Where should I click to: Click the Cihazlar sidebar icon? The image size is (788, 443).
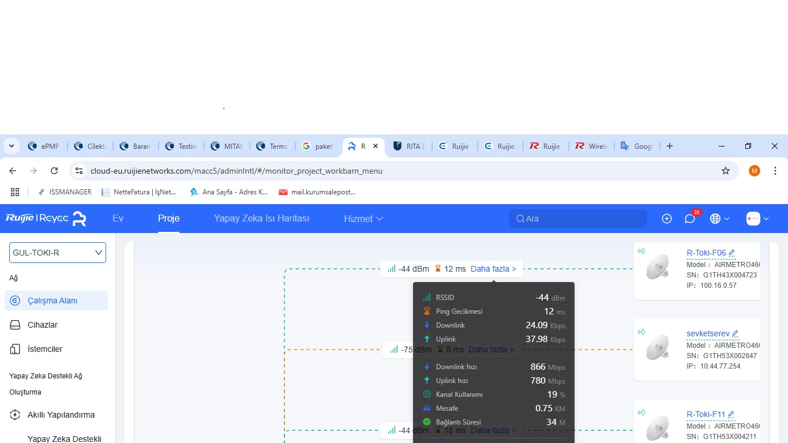click(16, 325)
